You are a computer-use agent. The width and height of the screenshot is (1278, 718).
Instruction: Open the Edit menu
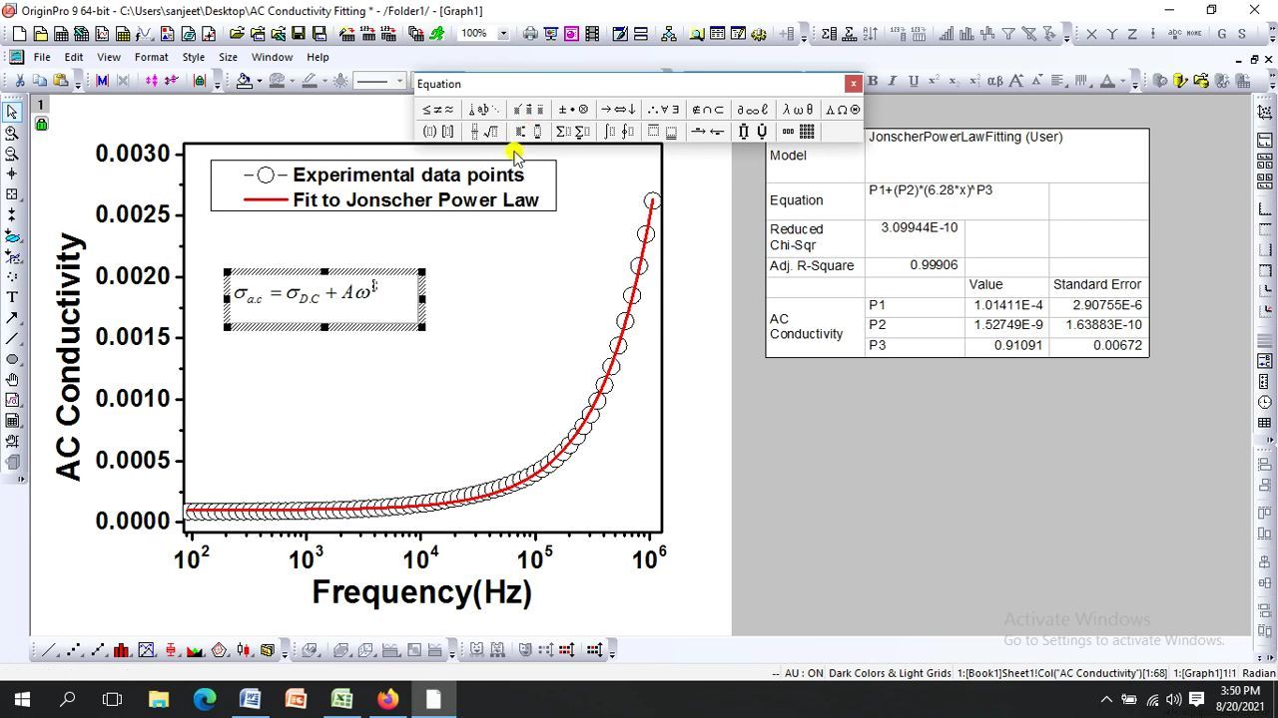click(74, 57)
